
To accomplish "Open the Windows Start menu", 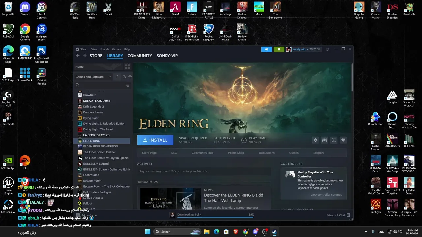I will click(x=148, y=232).
